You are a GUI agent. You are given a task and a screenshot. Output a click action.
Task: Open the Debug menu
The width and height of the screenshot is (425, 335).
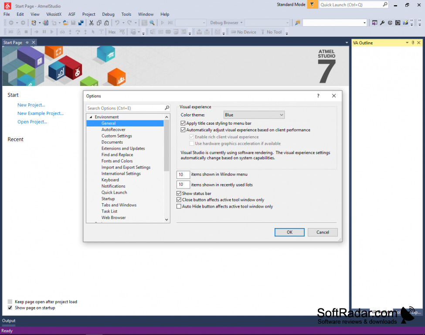[x=108, y=14]
